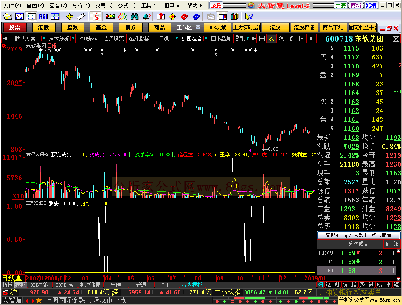Click the chart with red question mark icon
The width and height of the screenshot is (402, 305).
coord(160,17)
